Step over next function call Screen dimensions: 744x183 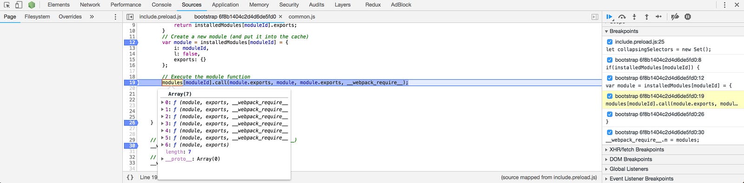pyautogui.click(x=622, y=17)
